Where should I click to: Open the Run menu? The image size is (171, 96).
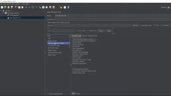tap(13, 4)
